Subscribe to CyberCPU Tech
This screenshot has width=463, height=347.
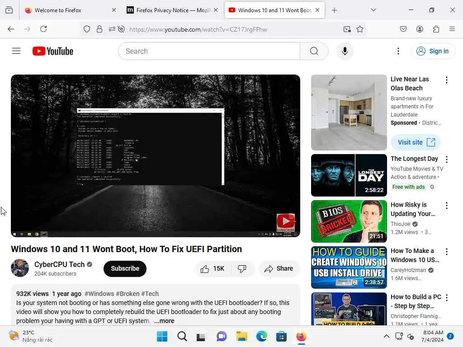point(125,268)
